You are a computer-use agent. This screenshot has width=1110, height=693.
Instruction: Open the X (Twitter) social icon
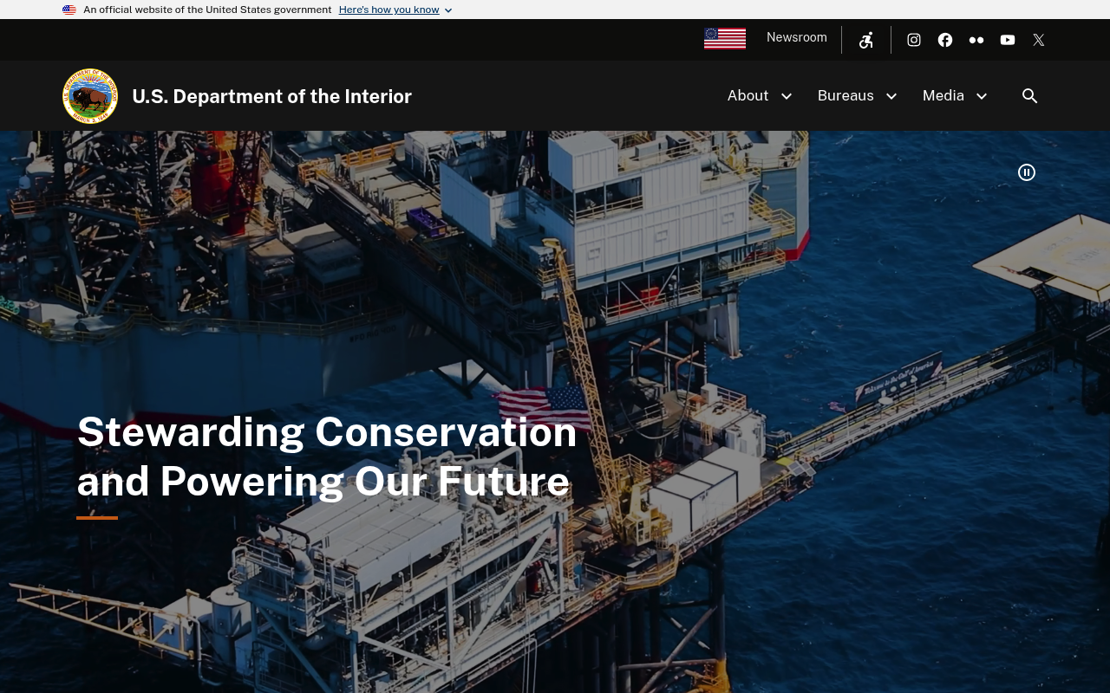coord(1039,40)
